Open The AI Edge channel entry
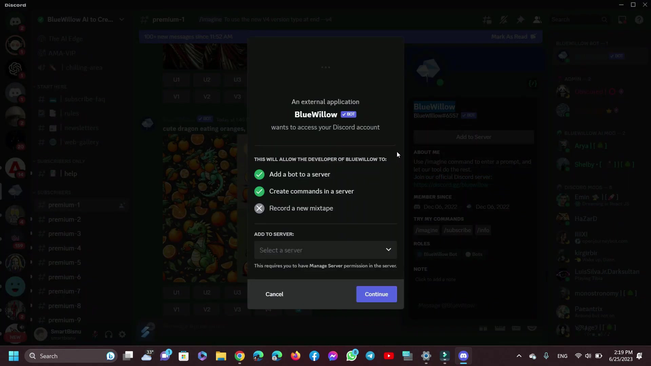The width and height of the screenshot is (651, 366). click(x=81, y=39)
